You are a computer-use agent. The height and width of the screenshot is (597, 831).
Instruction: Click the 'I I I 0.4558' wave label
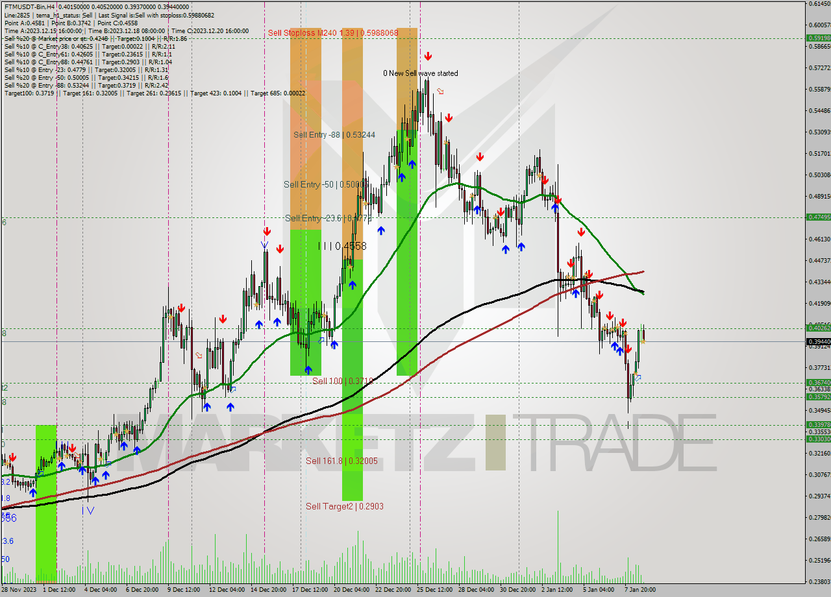click(342, 246)
